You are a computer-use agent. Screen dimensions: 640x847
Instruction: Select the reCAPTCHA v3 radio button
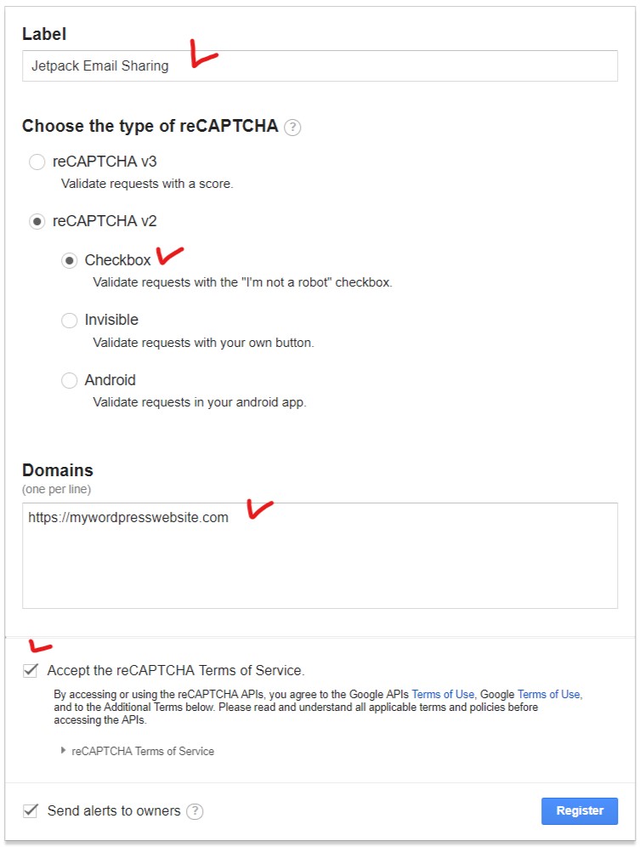37,162
